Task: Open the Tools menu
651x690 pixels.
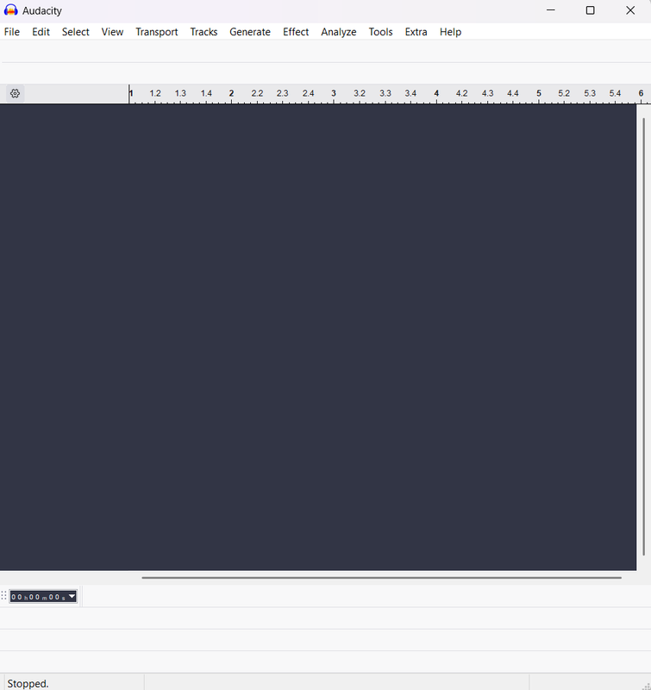Action: coord(380,32)
